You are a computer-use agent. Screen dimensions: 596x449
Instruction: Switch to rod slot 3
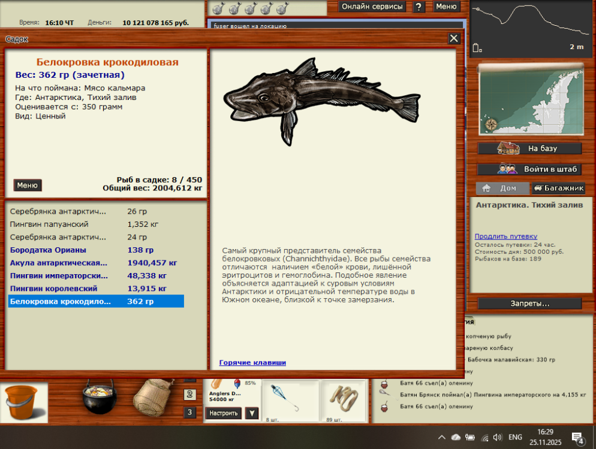point(190,412)
